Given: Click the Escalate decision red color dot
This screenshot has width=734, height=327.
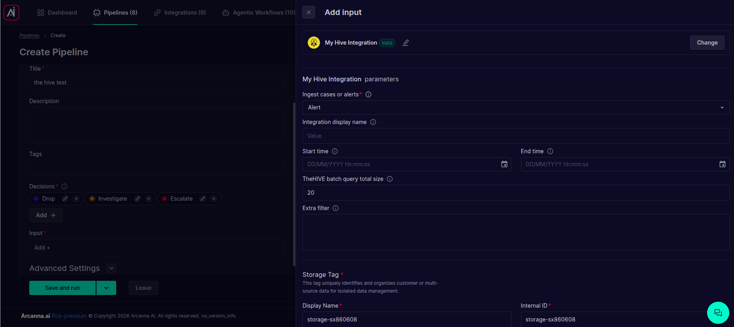Looking at the screenshot, I should [164, 199].
